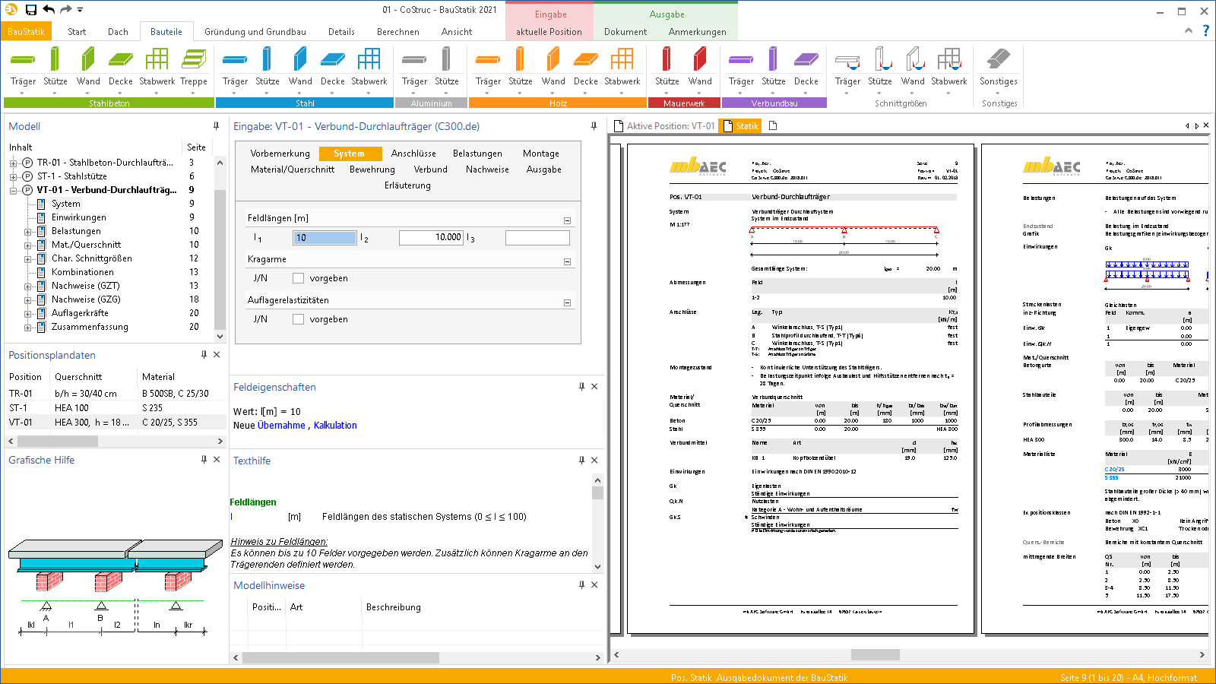Collapse Kragarme section
Screen dimensions: 1216x684
(x=567, y=261)
